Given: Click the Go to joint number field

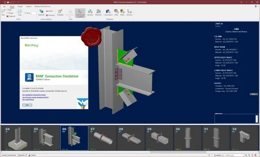Looking at the screenshot, I should click(x=34, y=13).
